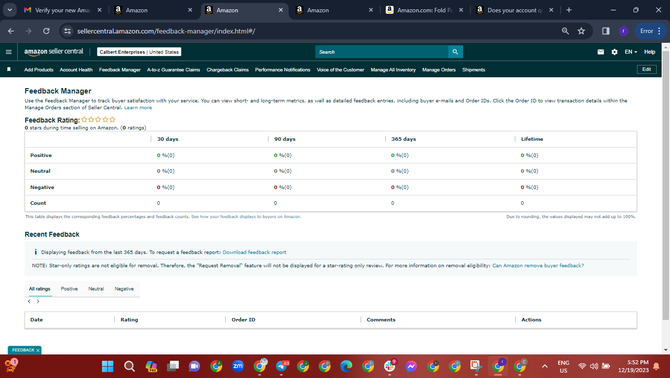Open Account Health in the navigation bar

(x=76, y=70)
